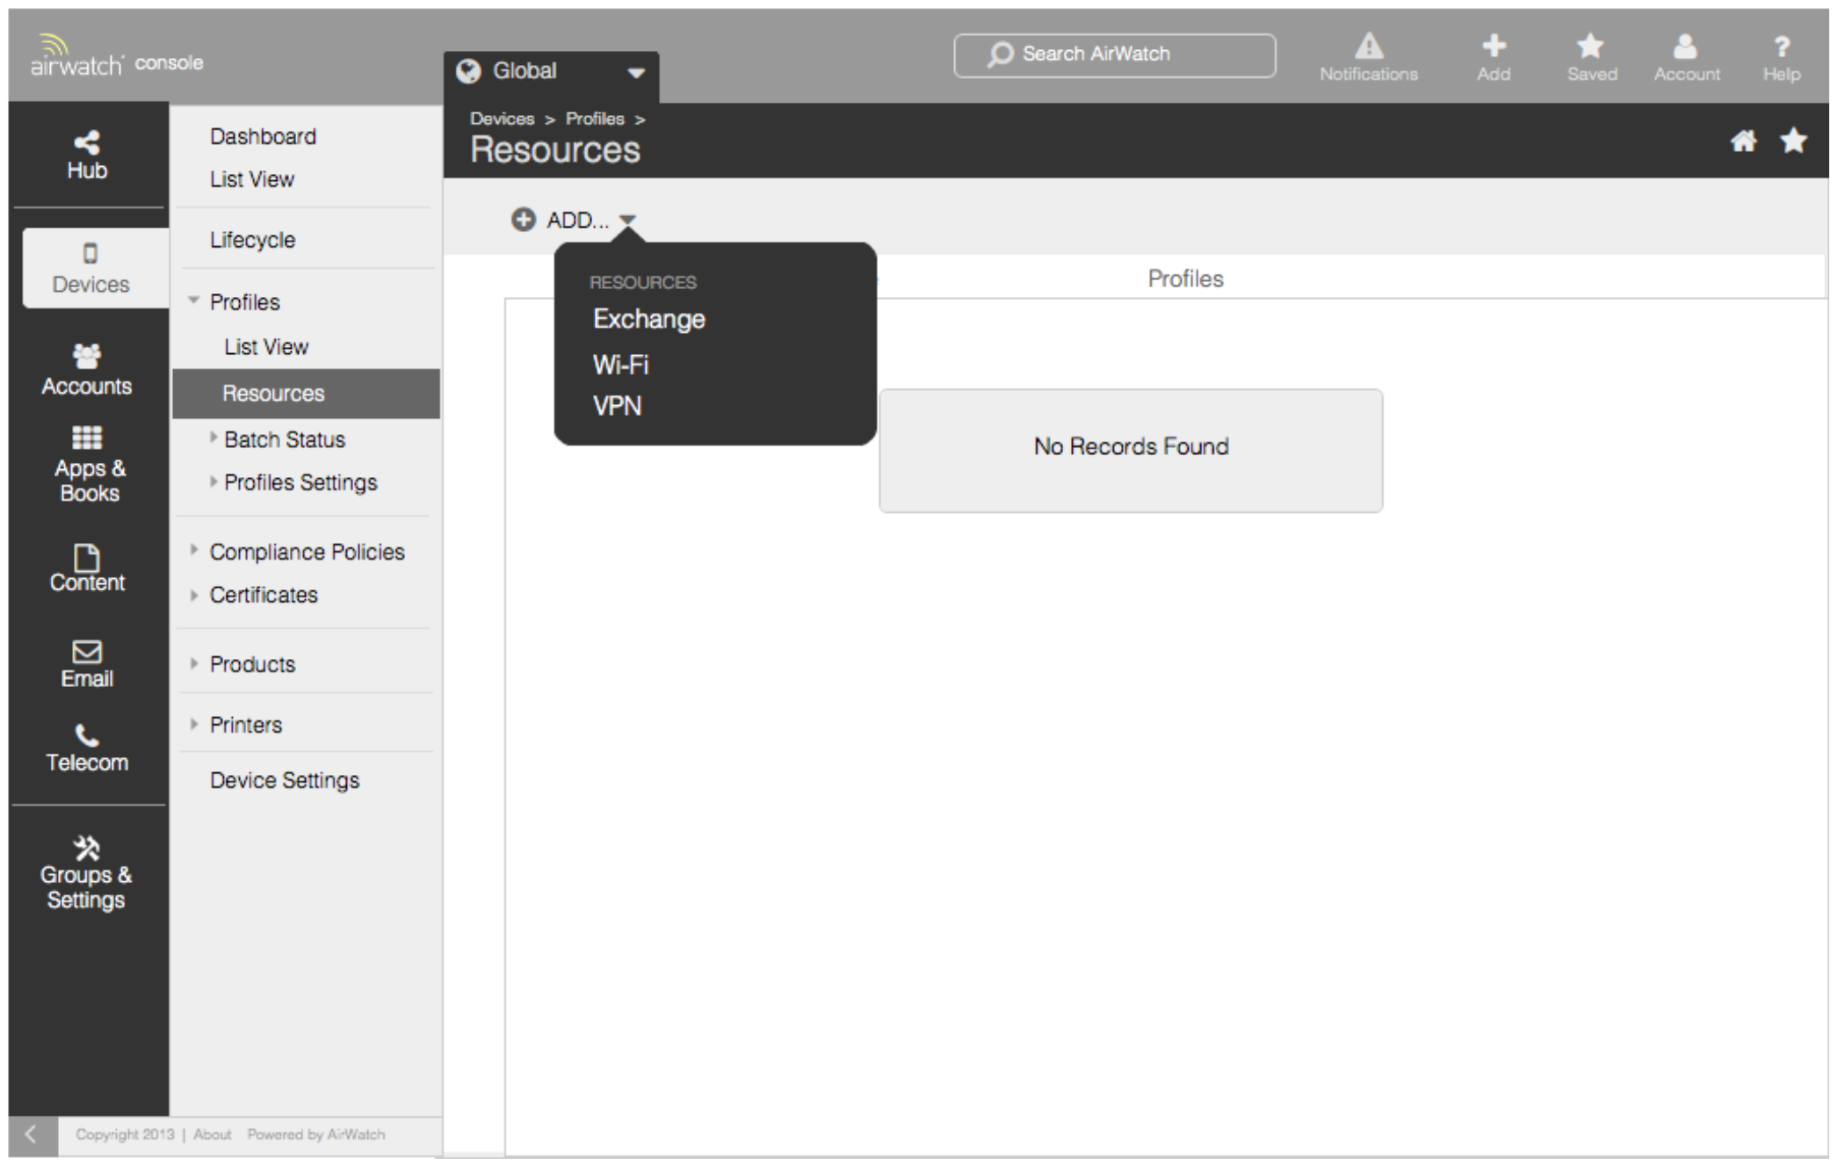
Task: Click the About footer link
Action: pos(212,1134)
